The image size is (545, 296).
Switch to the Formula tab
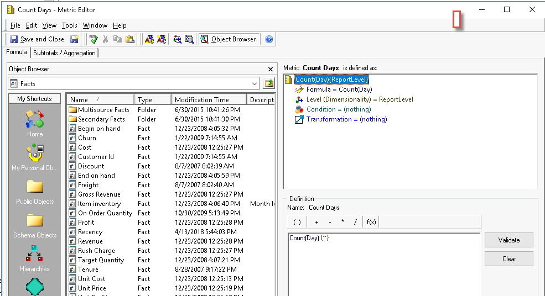[17, 52]
